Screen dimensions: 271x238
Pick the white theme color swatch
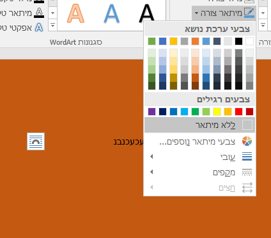pyautogui.click(x=249, y=41)
